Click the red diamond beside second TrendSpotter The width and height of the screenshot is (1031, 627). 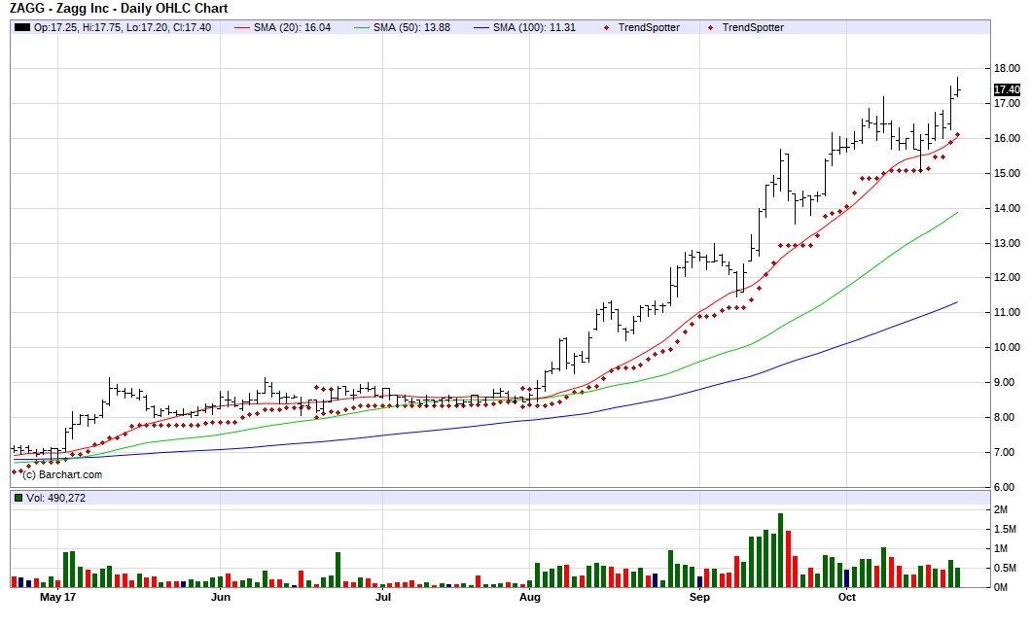coord(710,27)
